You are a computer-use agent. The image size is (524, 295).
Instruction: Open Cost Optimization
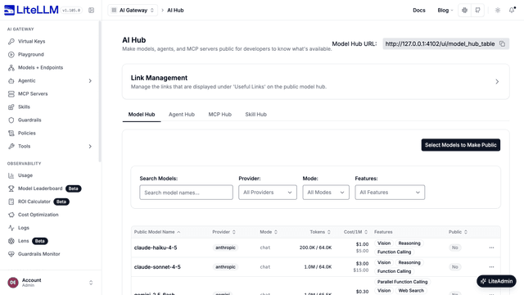pos(38,215)
